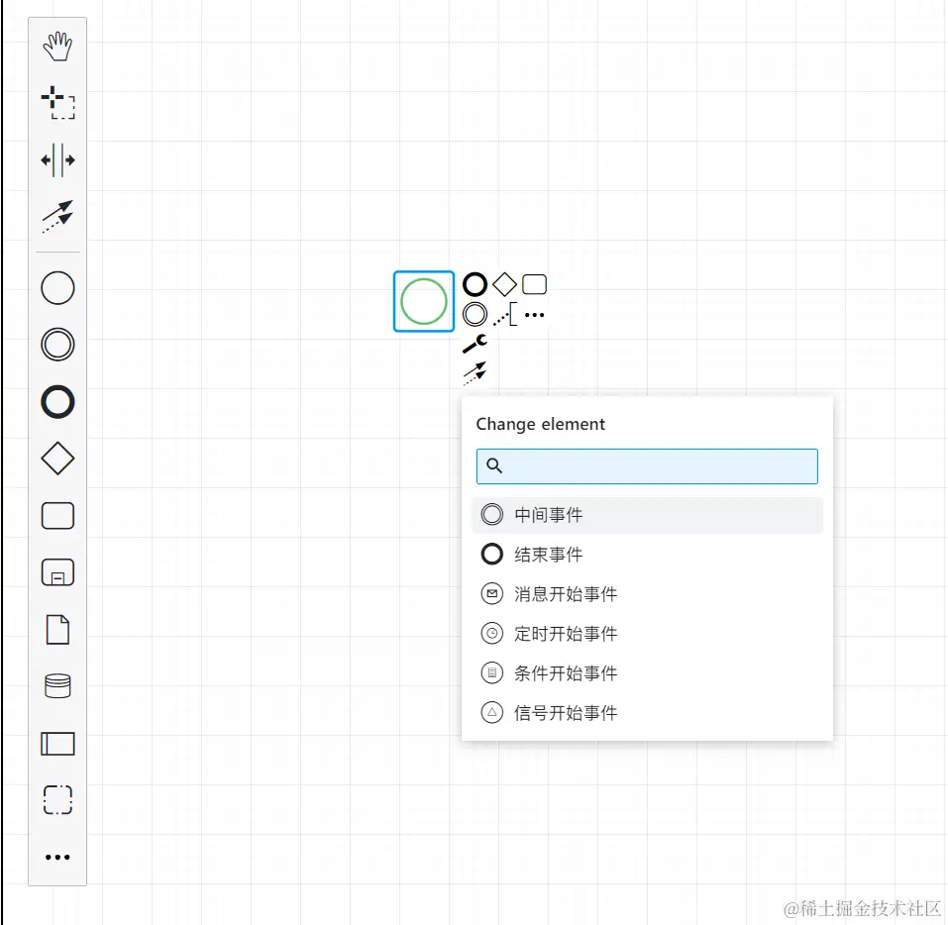Create a data object reference

[x=57, y=630]
